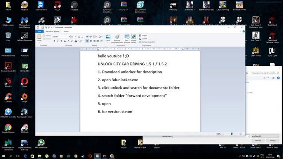Open the bullet list style dropdown arrow

click(97, 37)
